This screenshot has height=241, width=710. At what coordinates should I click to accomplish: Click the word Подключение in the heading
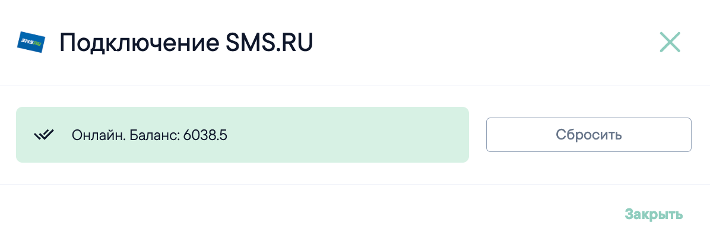[139, 43]
